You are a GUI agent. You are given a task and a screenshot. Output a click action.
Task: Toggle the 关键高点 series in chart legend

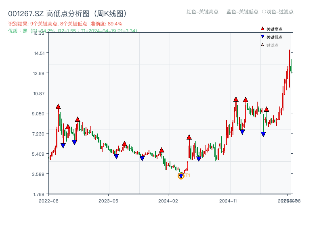point(272,29)
